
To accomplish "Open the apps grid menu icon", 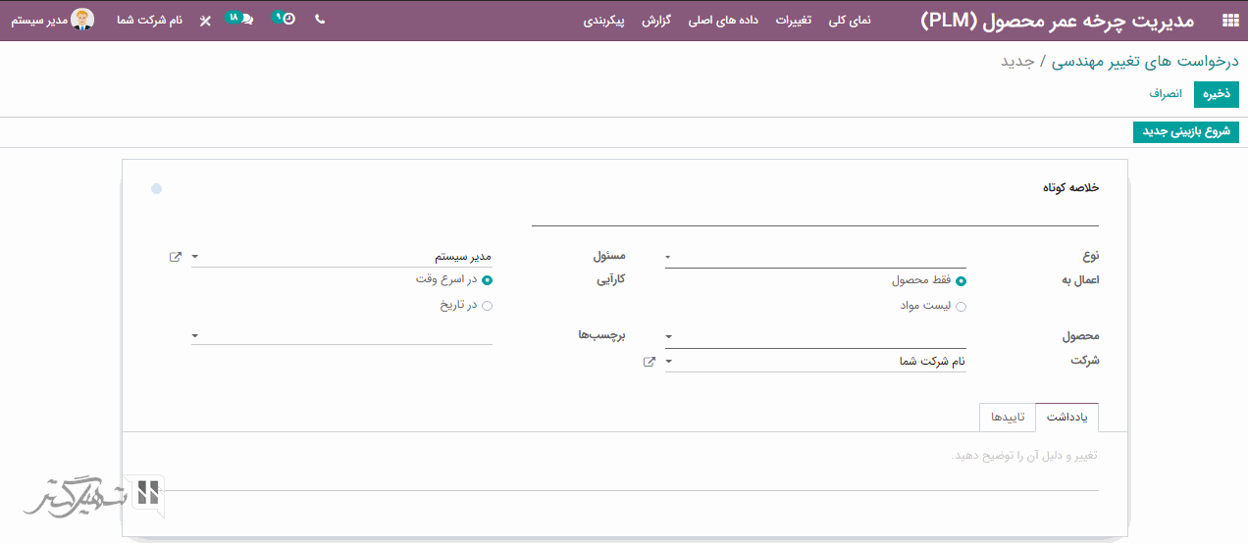I will [x=1229, y=21].
